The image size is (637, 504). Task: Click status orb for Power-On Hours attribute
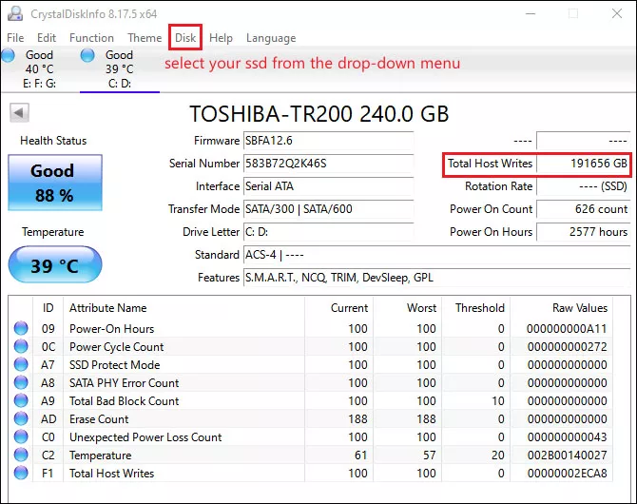click(21, 328)
